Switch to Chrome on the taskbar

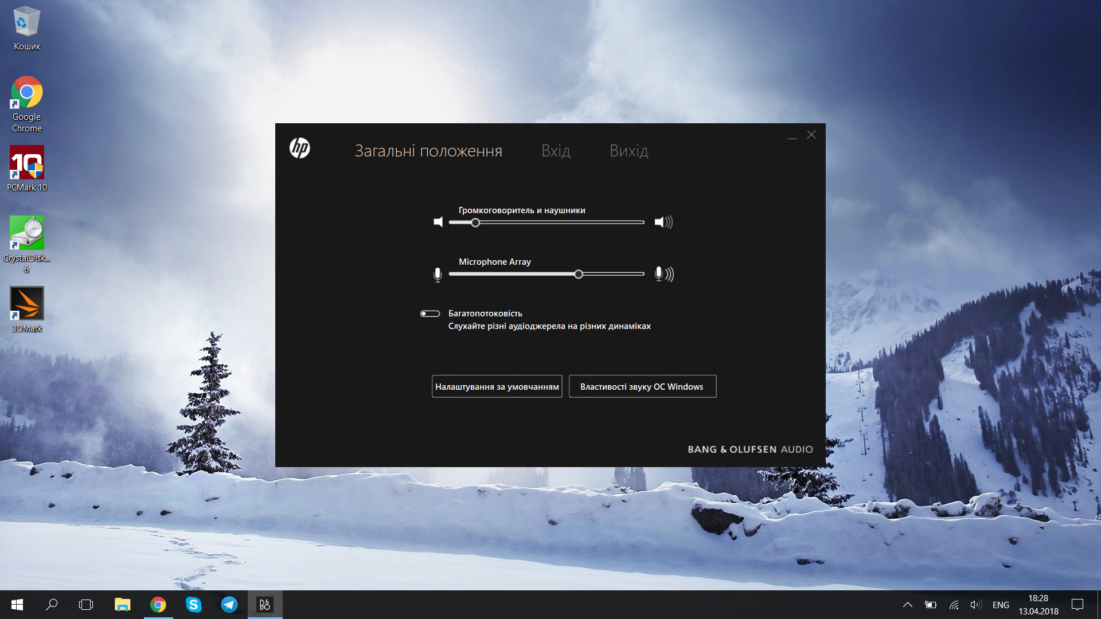click(158, 605)
